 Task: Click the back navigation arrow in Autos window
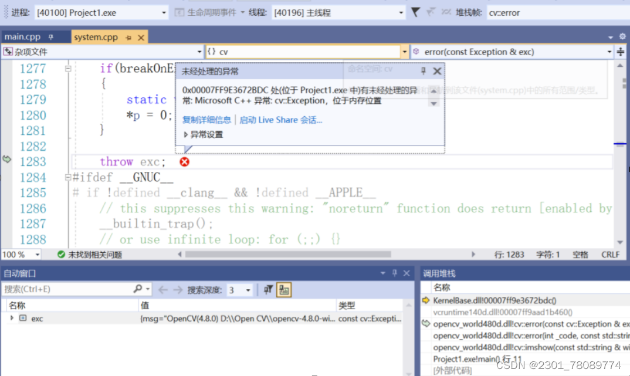(163, 289)
